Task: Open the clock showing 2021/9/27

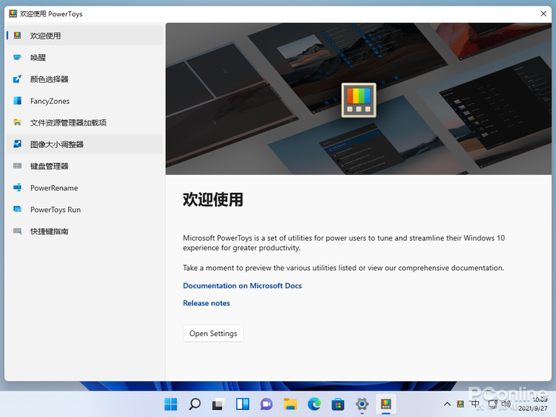Action: (533, 403)
